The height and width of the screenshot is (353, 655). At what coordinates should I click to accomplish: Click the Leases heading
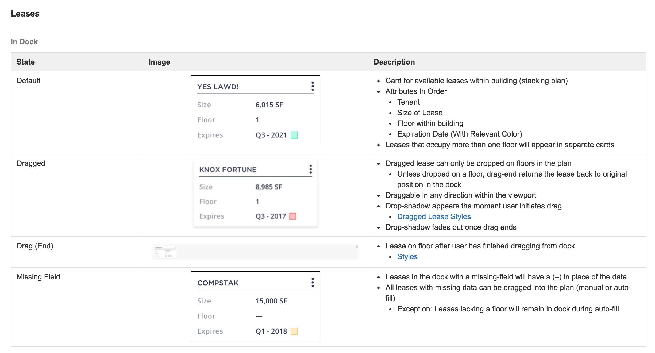click(x=25, y=14)
